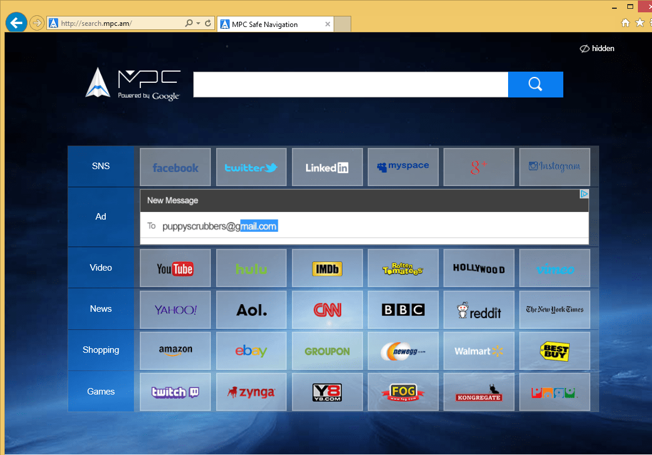
Task: Open the FOG games tile
Action: tap(403, 392)
